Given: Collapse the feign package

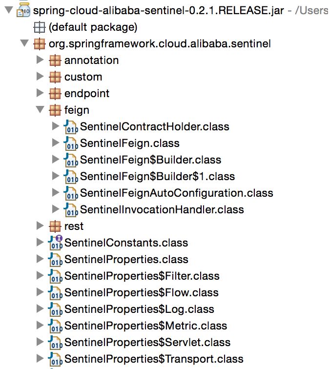Looking at the screenshot, I should (x=40, y=110).
